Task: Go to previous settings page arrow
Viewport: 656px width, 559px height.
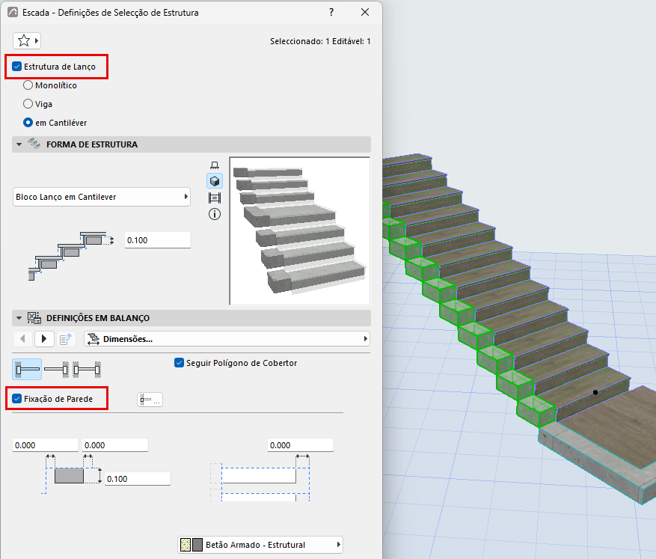Action: [23, 339]
